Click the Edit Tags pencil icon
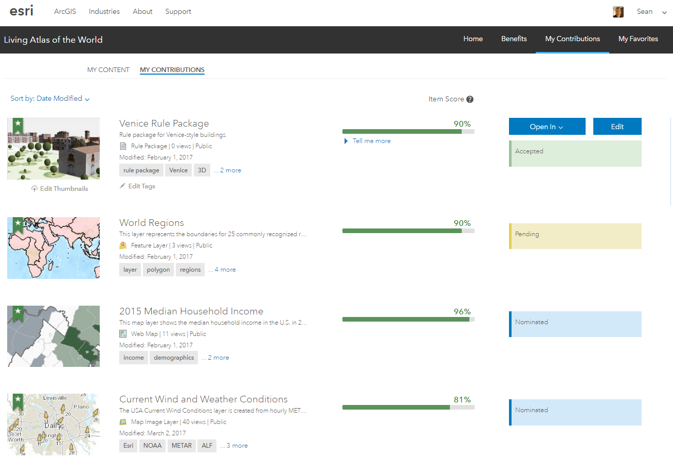The width and height of the screenshot is (673, 459). pyautogui.click(x=122, y=186)
